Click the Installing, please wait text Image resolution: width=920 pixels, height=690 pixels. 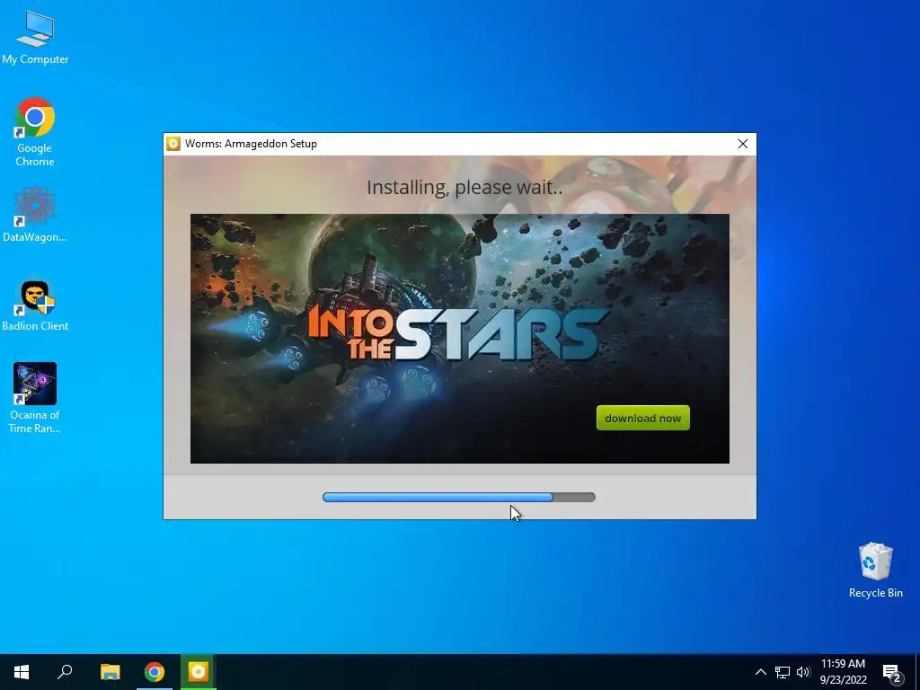(x=464, y=187)
